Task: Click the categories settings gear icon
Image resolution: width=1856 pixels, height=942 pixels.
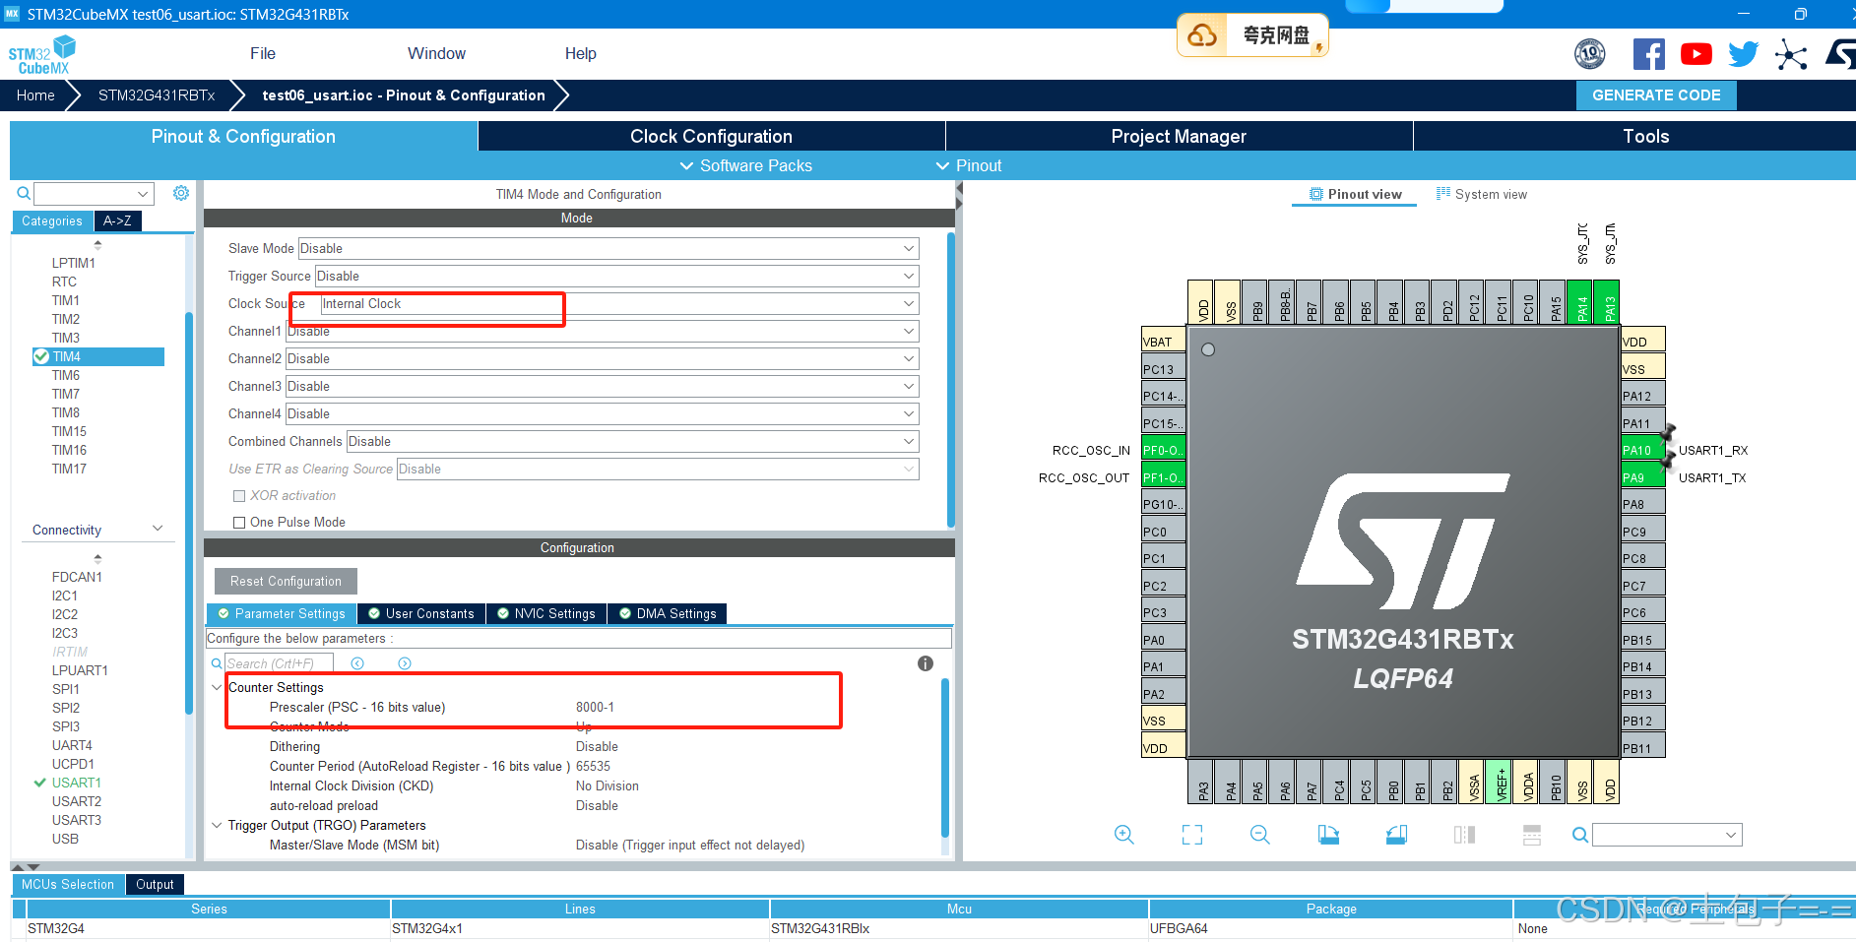Action: (181, 193)
